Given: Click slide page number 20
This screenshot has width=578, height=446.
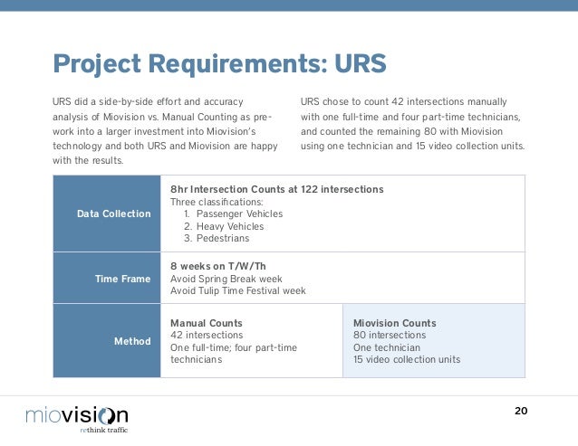Looking at the screenshot, I should [x=521, y=411].
